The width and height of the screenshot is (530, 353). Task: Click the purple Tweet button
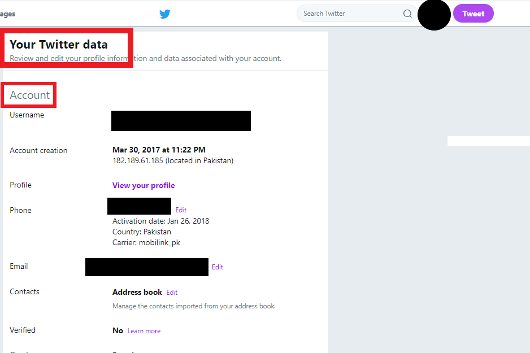(473, 14)
